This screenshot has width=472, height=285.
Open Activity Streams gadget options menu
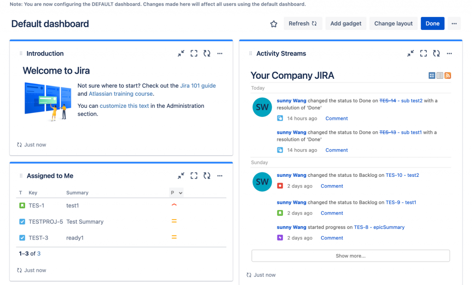[x=449, y=53]
